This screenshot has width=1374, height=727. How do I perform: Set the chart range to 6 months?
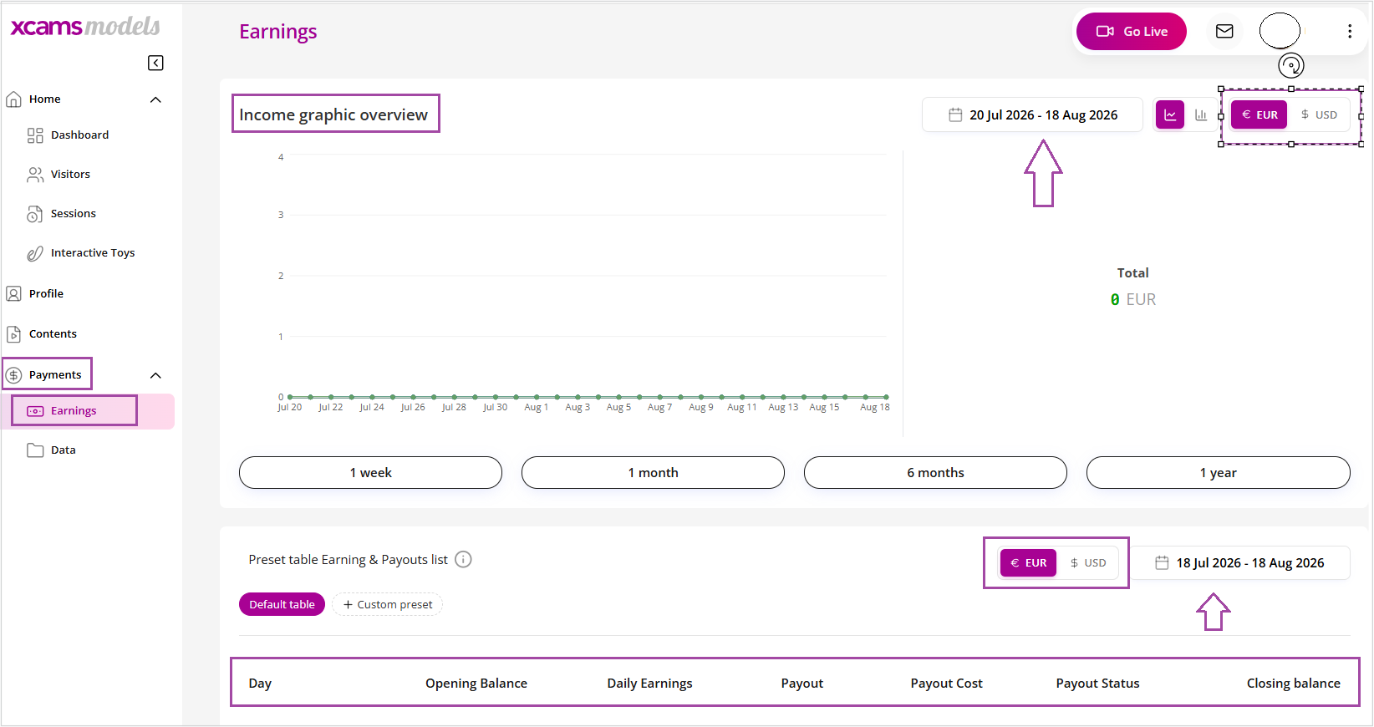click(x=935, y=472)
